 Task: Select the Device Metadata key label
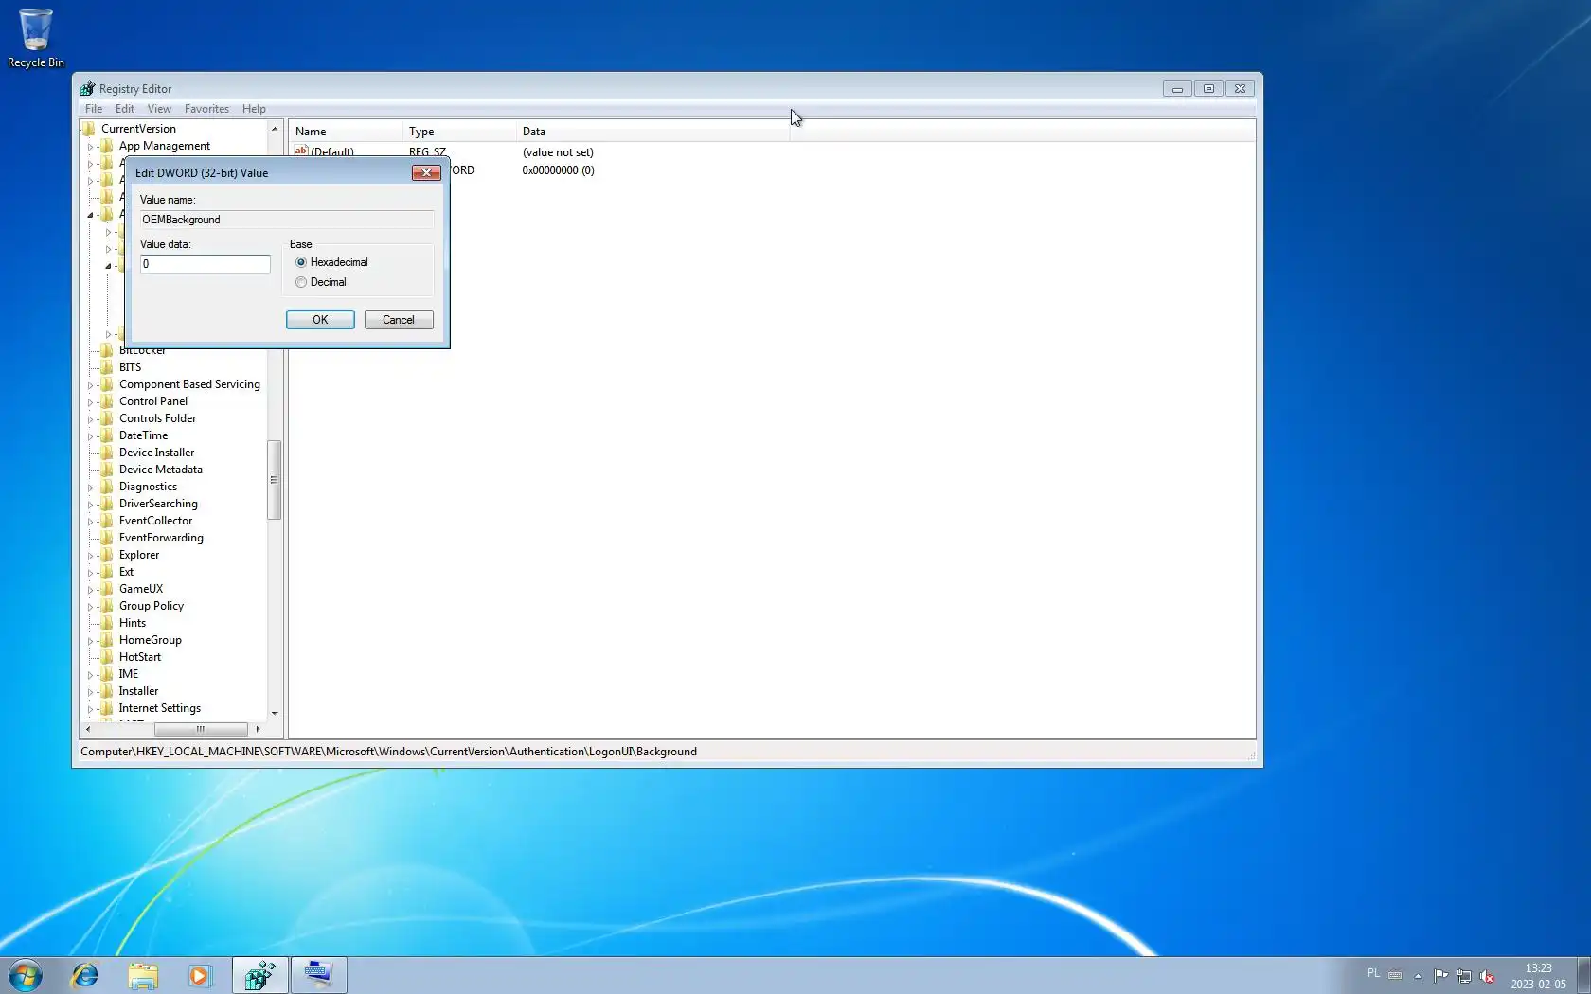pyautogui.click(x=161, y=470)
